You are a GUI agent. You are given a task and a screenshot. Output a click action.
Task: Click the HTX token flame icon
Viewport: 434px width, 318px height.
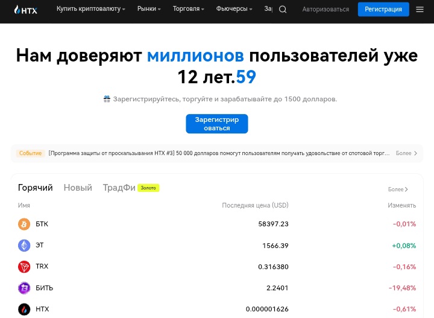pos(24,310)
